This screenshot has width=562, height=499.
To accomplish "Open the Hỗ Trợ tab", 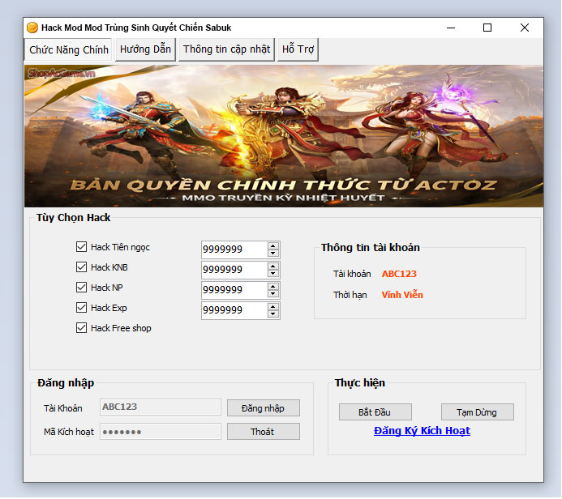I will [x=298, y=49].
